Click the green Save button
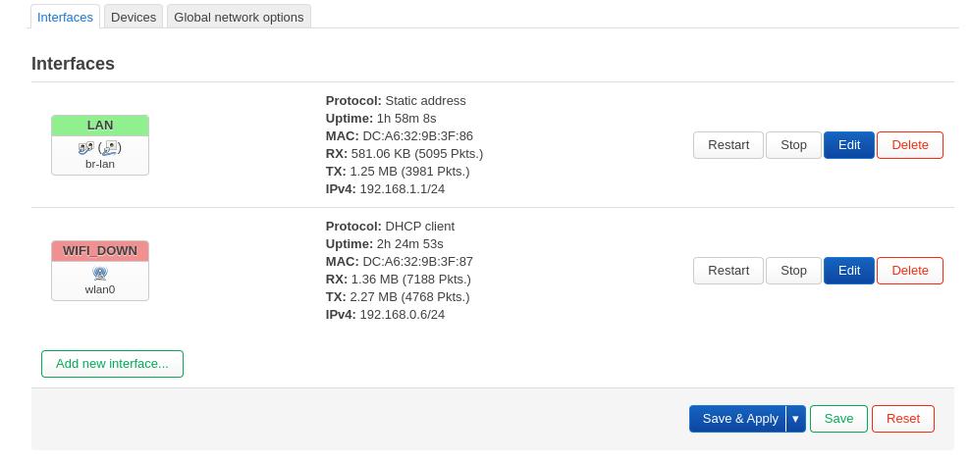 [x=838, y=419]
